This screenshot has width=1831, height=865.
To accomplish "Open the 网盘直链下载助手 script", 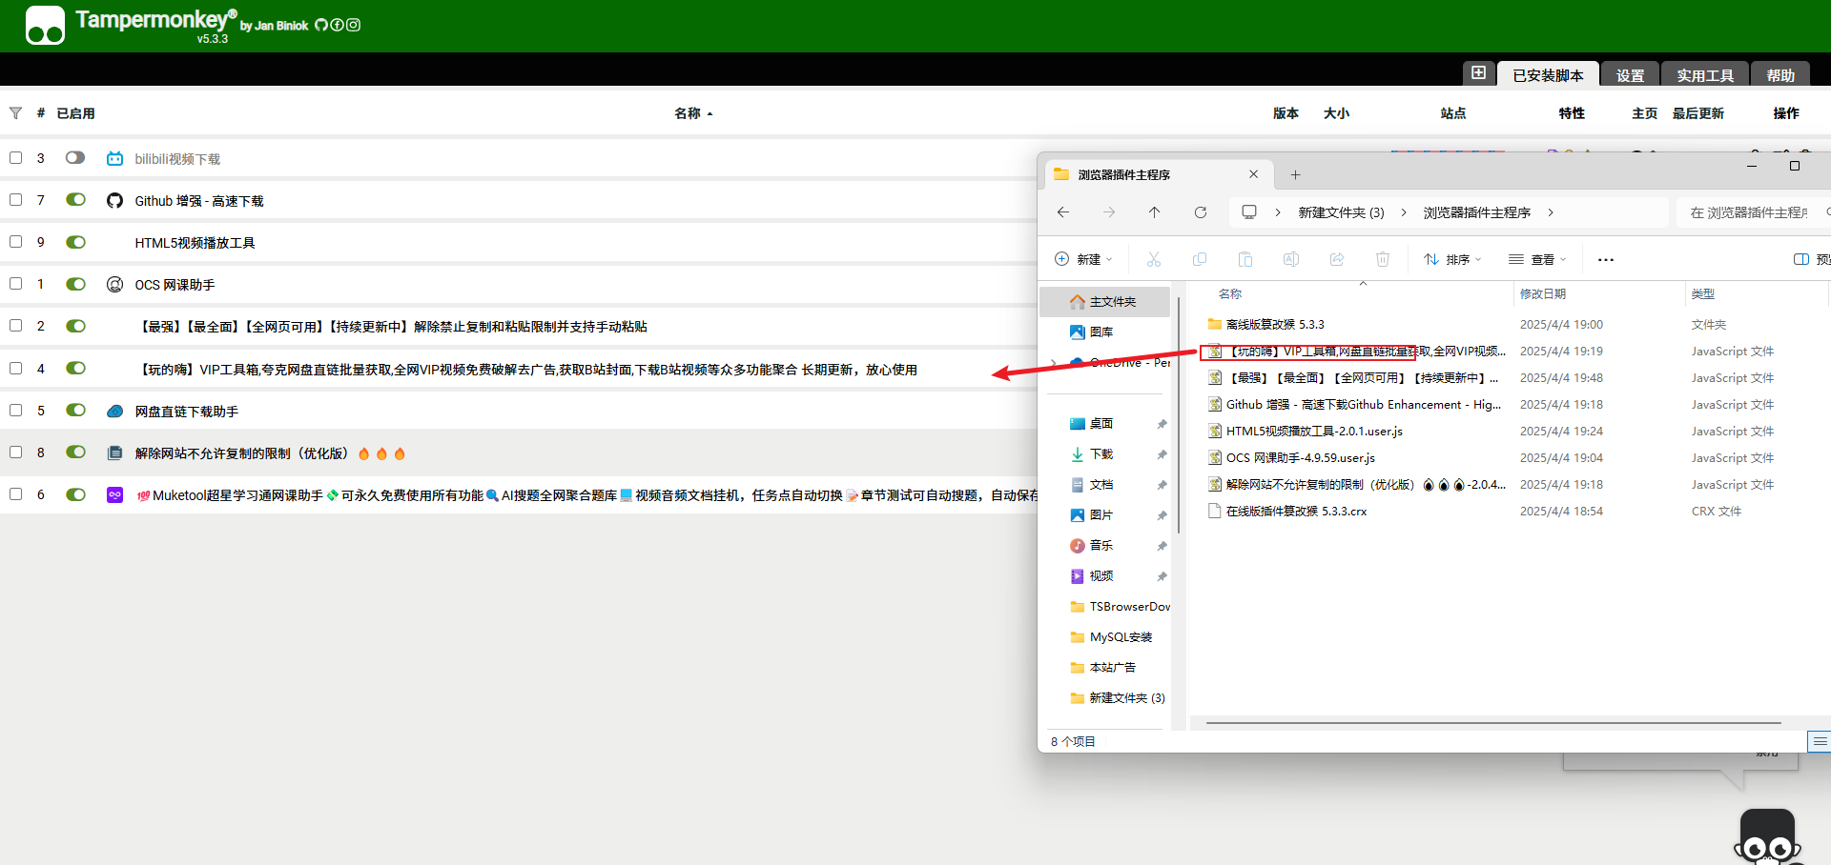I will click(187, 412).
